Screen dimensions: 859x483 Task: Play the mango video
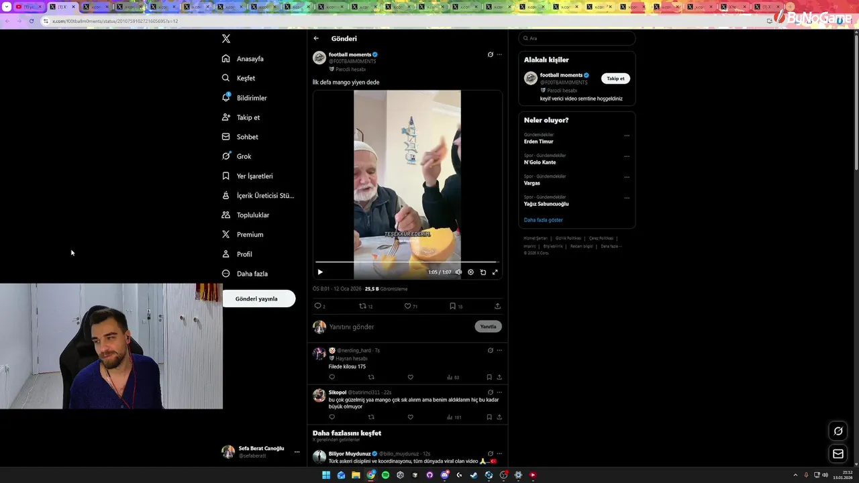tap(320, 272)
